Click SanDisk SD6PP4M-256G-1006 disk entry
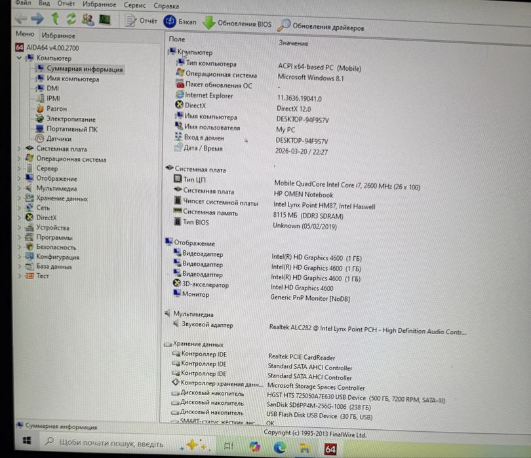This screenshot has width=531, height=458. 319,406
